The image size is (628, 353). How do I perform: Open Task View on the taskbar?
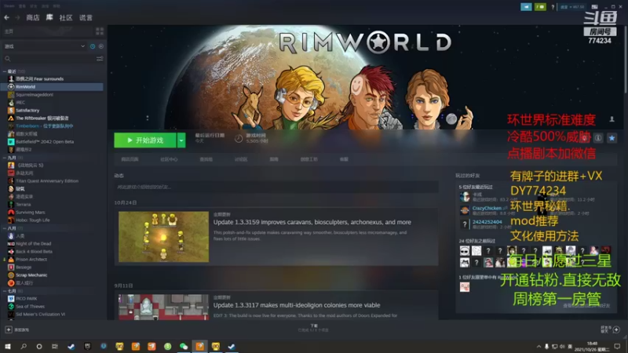click(55, 346)
